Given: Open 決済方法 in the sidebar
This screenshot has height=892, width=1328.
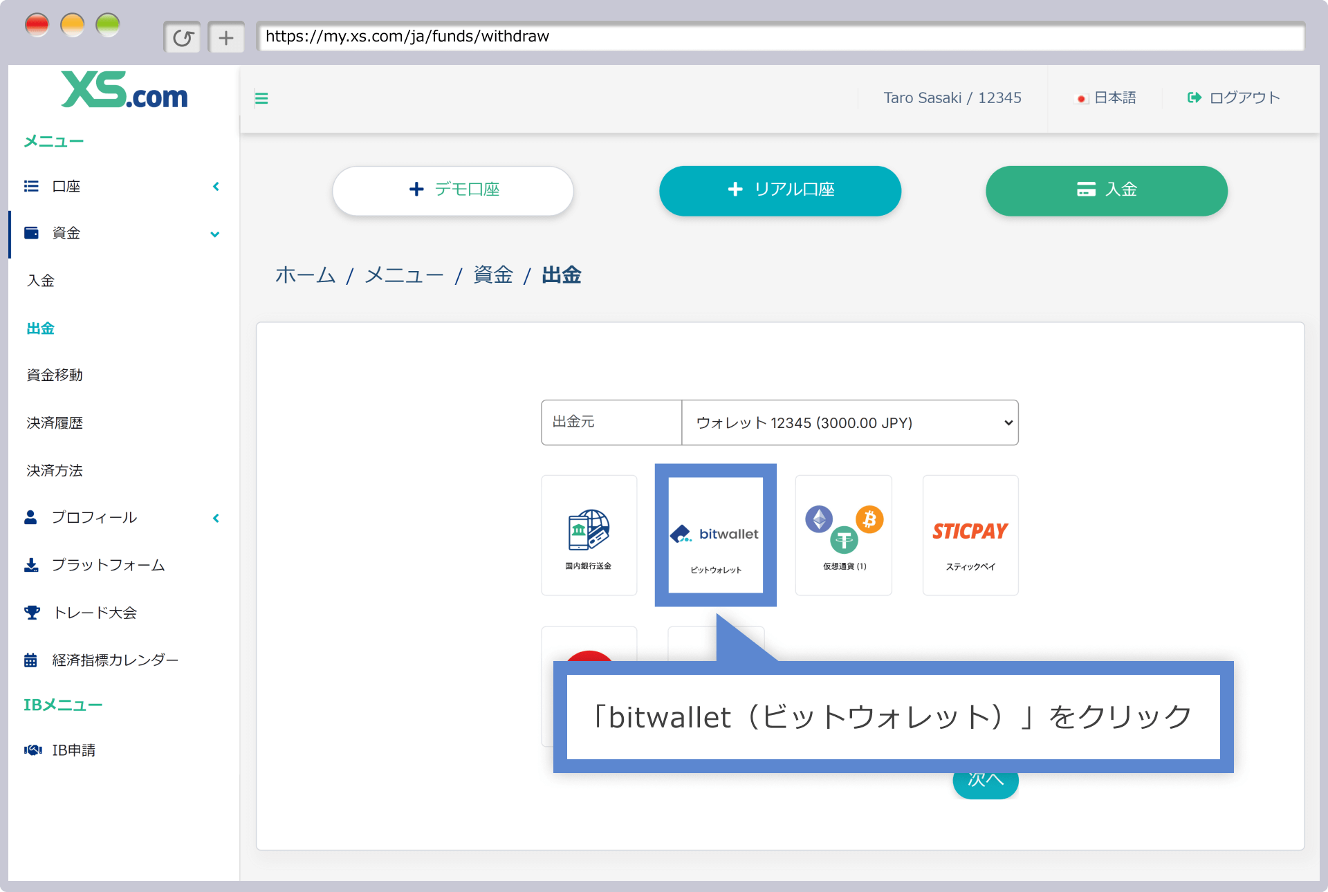Looking at the screenshot, I should click(x=55, y=470).
